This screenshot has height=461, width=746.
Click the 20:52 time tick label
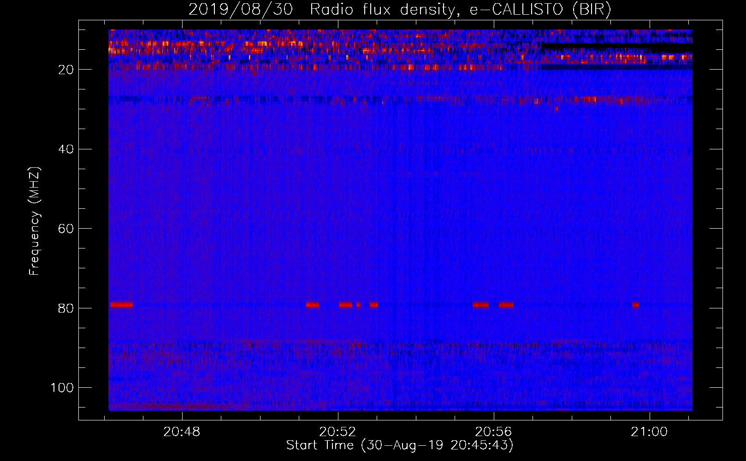[338, 431]
